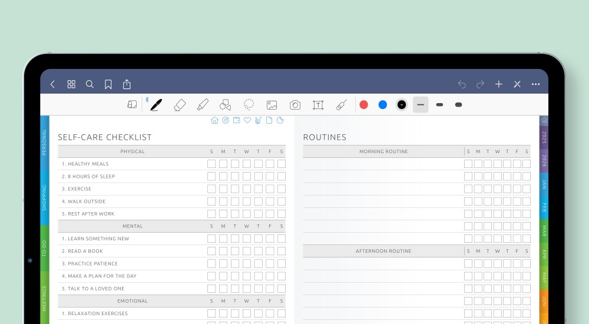Go to the APR month tab
The width and height of the screenshot is (589, 324).
click(544, 254)
